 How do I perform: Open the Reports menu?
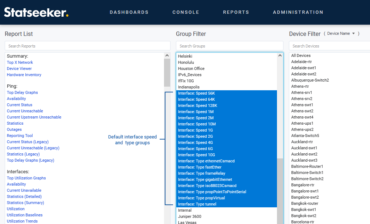[x=236, y=12]
